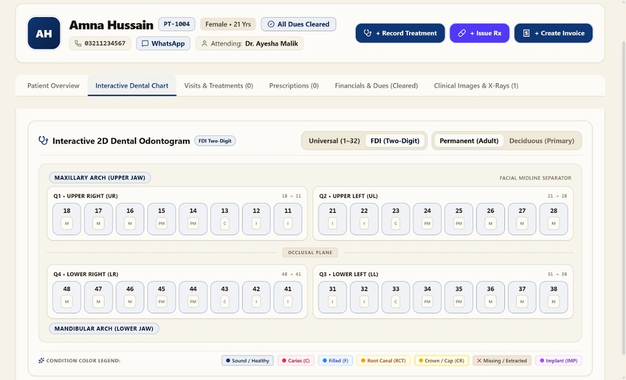Click the PT-1004 patient ID badge
This screenshot has height=380, width=626.
(177, 24)
